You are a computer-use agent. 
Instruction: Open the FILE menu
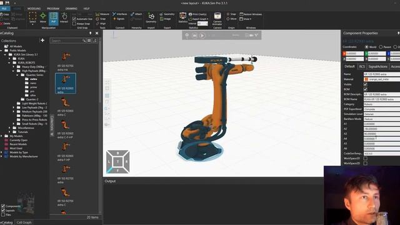pos(4,9)
